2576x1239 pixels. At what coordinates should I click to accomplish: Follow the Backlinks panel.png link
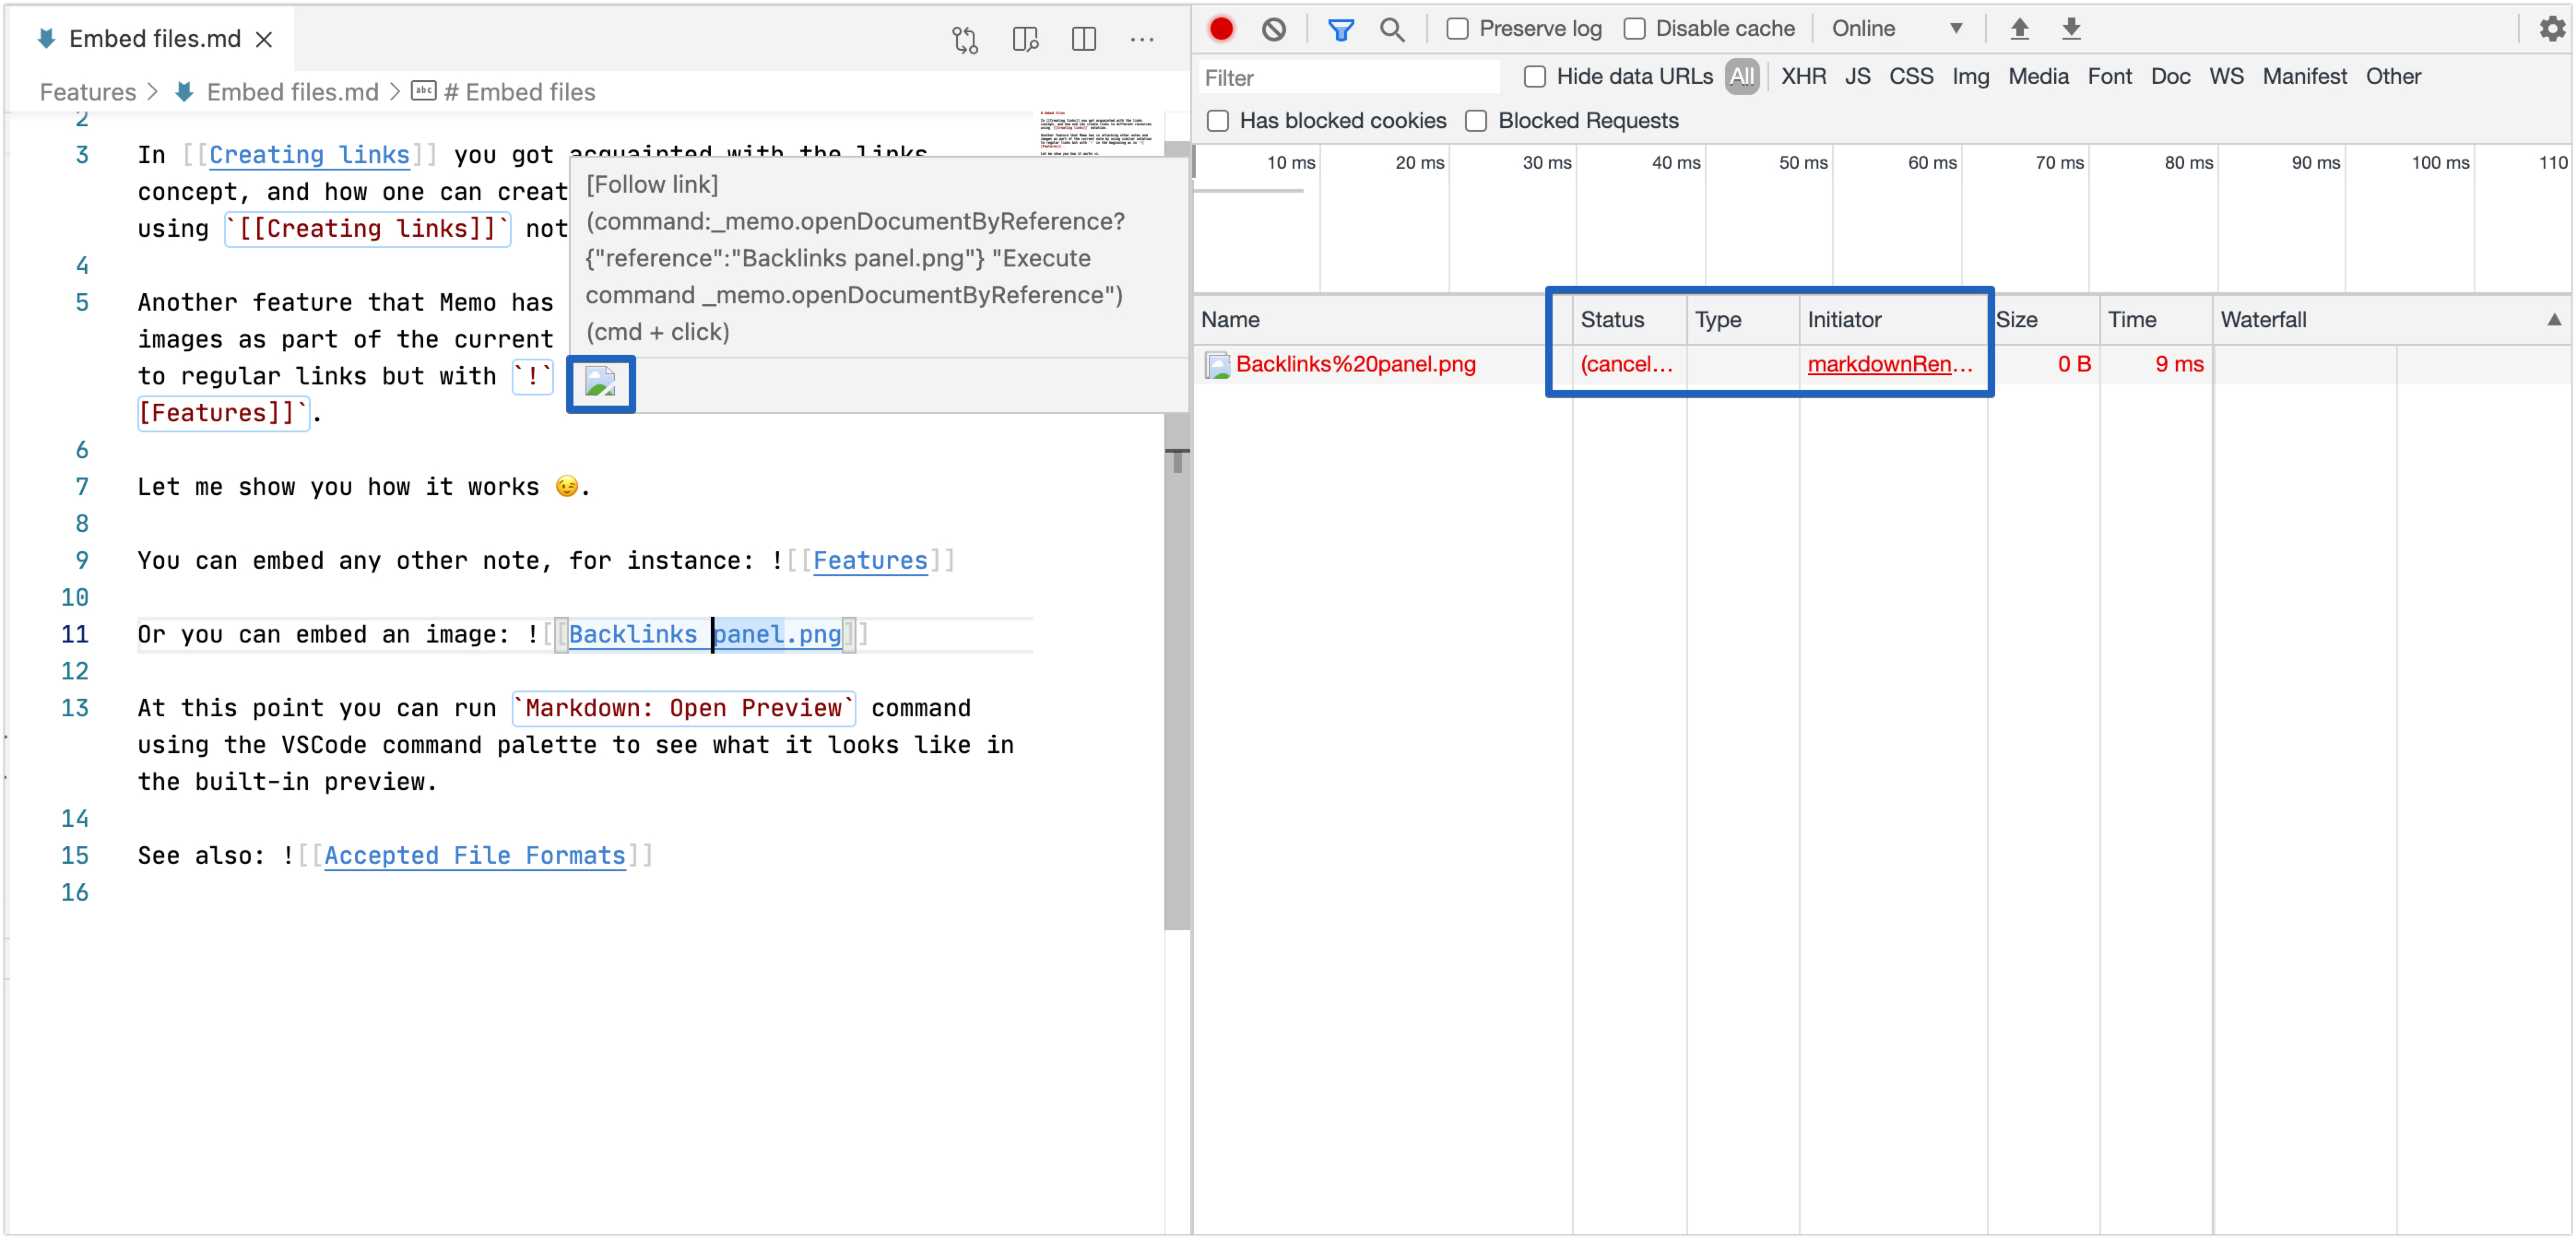[x=705, y=635]
